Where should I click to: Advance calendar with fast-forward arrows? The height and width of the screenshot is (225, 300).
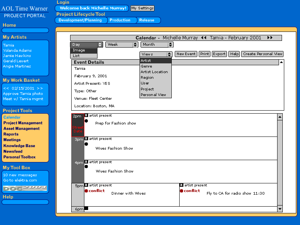coord(270,38)
